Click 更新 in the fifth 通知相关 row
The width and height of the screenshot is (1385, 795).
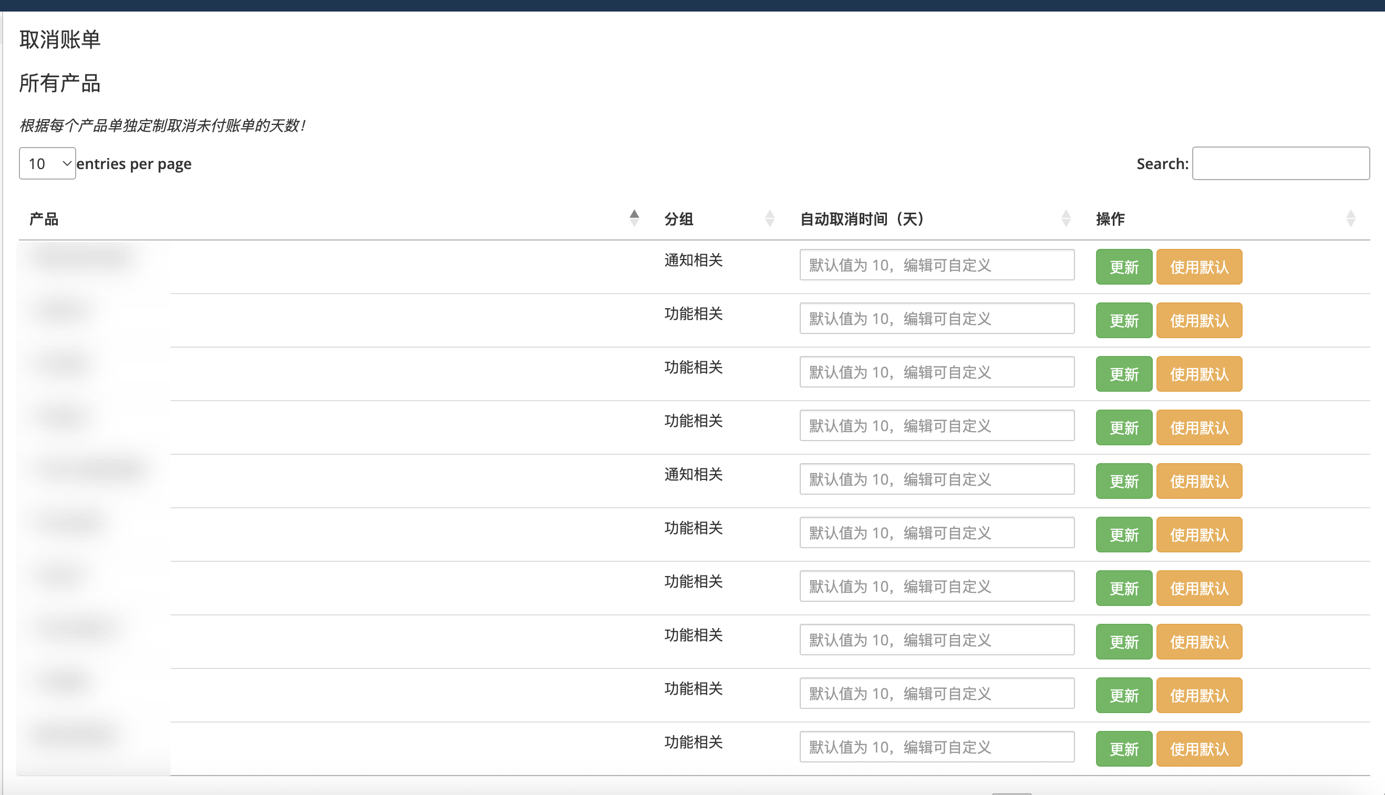[1123, 481]
